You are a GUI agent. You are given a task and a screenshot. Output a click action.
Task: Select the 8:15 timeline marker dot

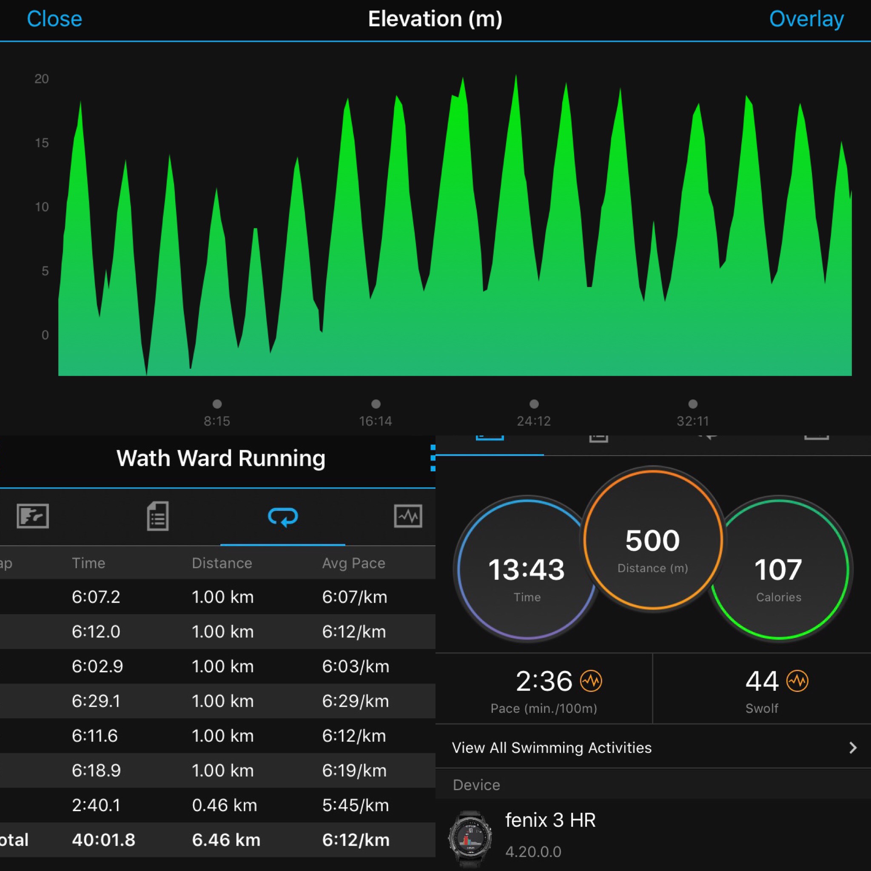[x=217, y=404]
